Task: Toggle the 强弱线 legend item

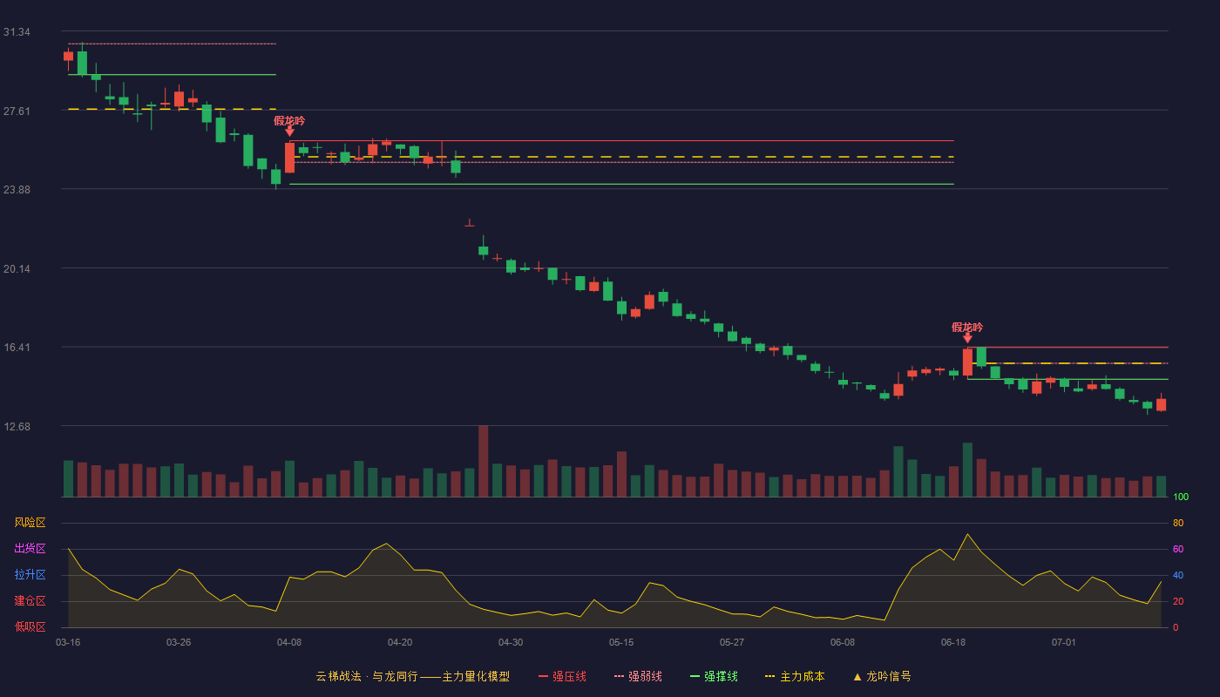Action: click(638, 676)
